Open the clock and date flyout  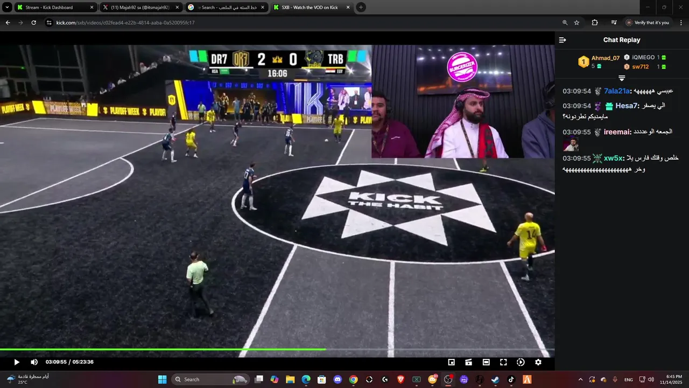pyautogui.click(x=671, y=379)
